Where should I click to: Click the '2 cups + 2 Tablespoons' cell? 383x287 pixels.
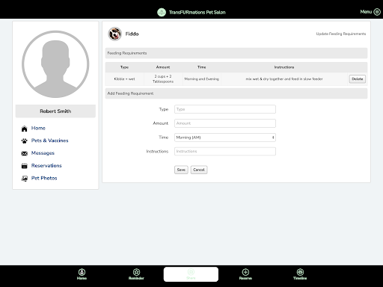pyautogui.click(x=163, y=79)
